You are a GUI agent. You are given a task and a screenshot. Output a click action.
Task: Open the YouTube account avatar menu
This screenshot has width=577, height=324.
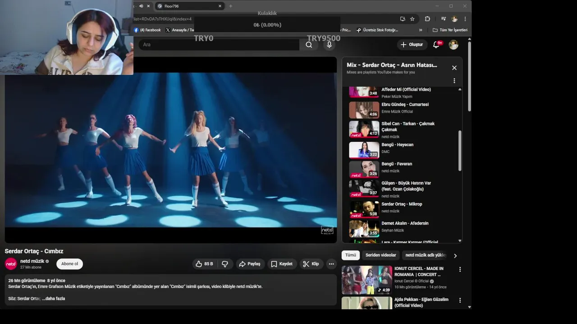click(453, 45)
